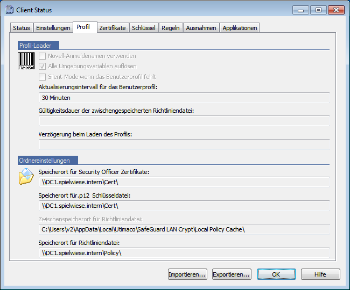Viewport: 350px width, 290px height.
Task: Select the Zertifikate tab
Action: tap(112, 28)
